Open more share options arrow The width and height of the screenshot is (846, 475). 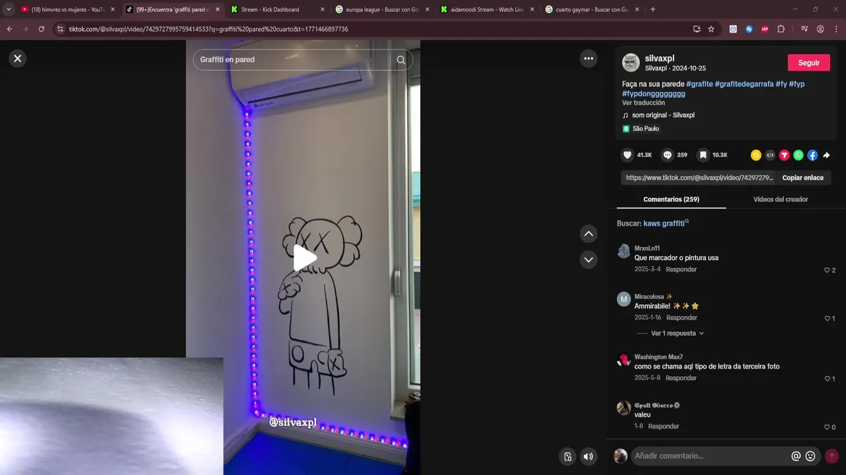826,155
